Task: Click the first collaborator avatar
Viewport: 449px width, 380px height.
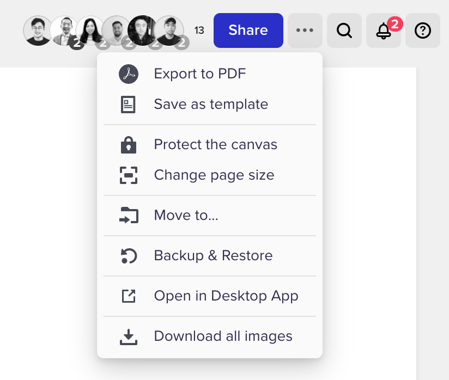Action: [38, 30]
